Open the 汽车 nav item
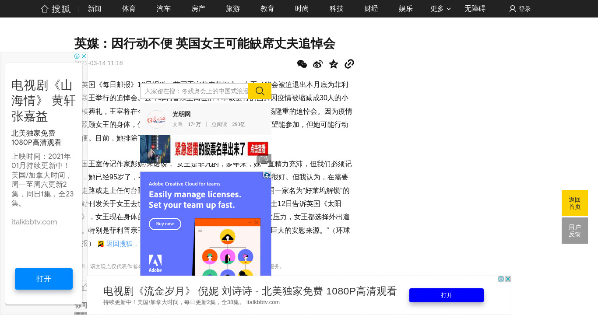This screenshot has width=598, height=315. click(164, 9)
